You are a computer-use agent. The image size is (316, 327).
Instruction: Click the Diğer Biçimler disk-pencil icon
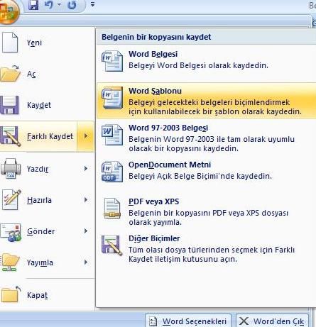click(x=111, y=245)
